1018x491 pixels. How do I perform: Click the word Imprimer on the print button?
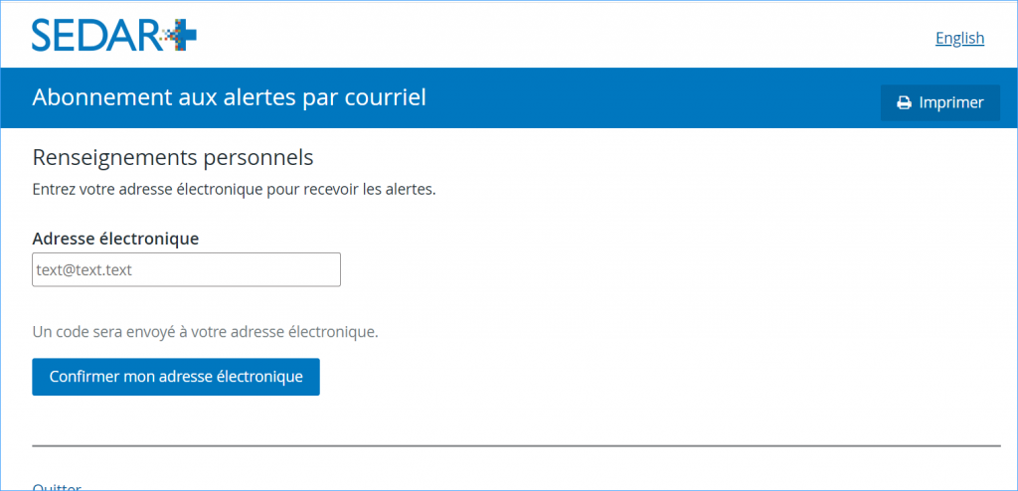(x=951, y=102)
